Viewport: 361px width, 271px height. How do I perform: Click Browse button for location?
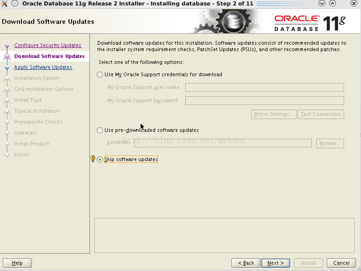pos(330,143)
